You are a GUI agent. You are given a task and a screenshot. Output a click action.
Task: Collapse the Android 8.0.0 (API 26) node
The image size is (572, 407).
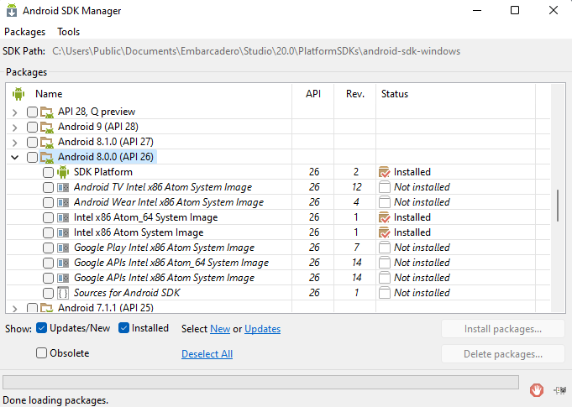[x=14, y=158]
